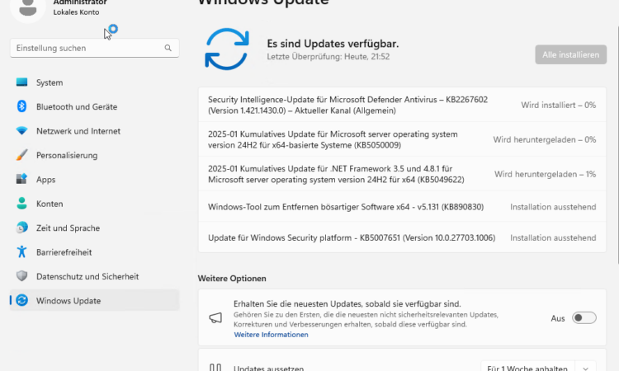Viewport: 619px width, 371px height.
Task: Open the Personalisierung section
Action: (95, 155)
